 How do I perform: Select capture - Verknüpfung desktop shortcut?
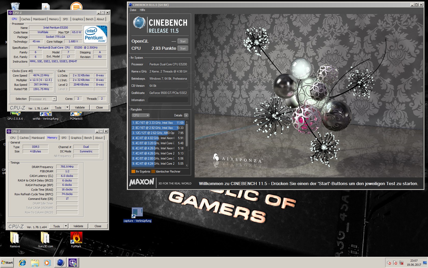pos(137,215)
